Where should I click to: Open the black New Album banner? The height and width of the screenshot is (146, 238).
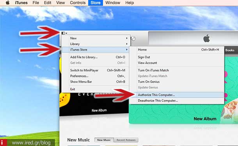click(x=94, y=105)
